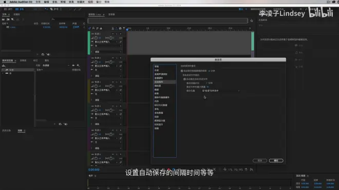Click 取消 button in Preferences dialog

pos(260,161)
